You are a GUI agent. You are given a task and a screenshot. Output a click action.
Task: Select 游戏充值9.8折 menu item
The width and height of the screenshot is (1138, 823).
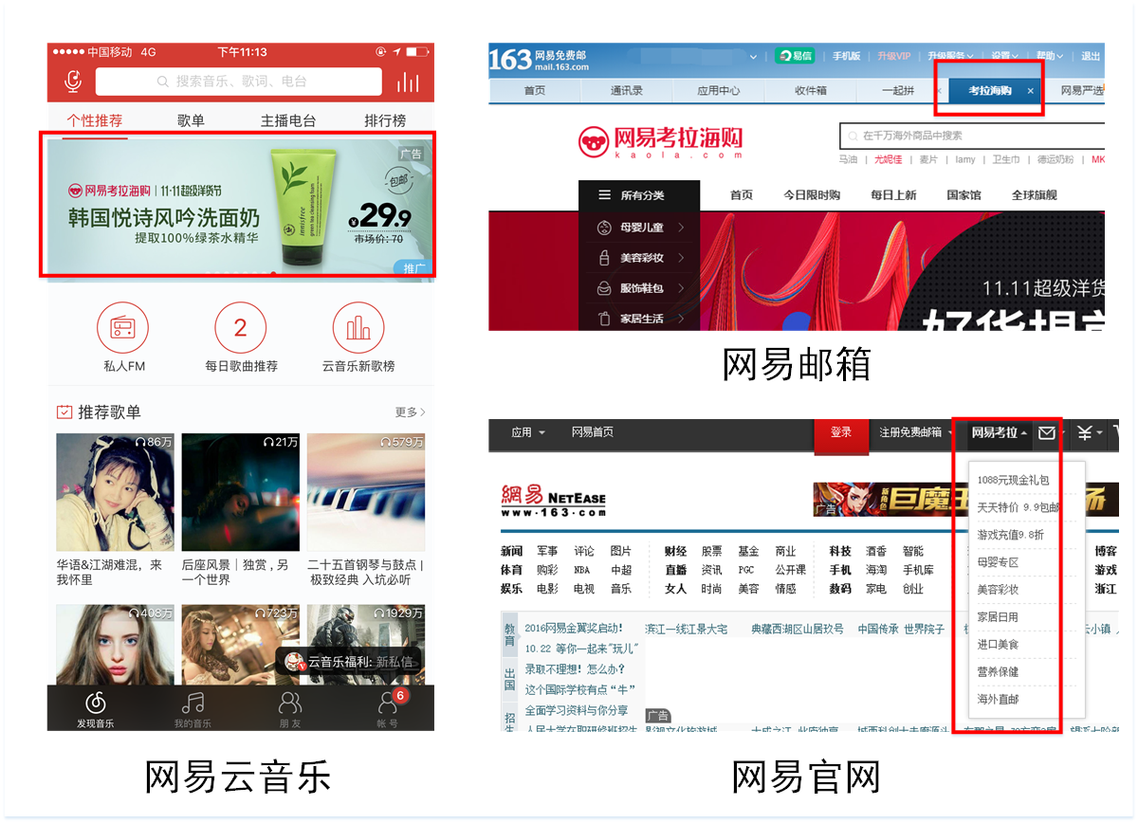[x=1010, y=535]
